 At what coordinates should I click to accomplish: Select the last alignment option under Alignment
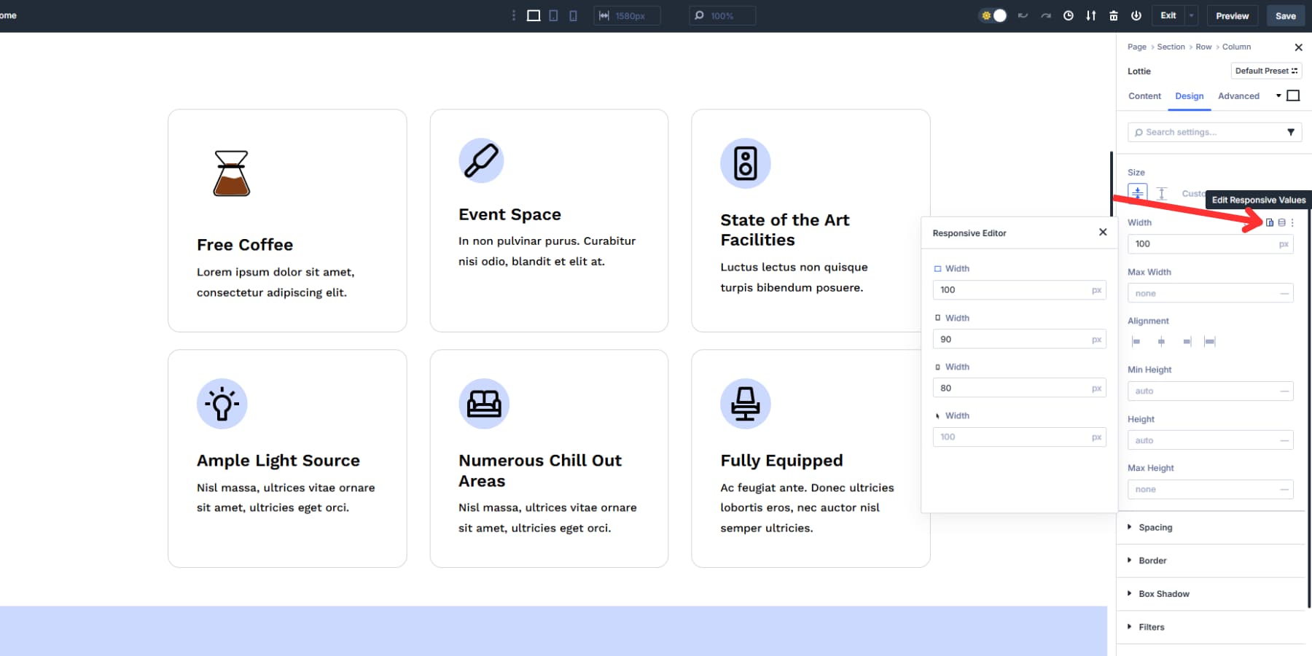(1210, 340)
